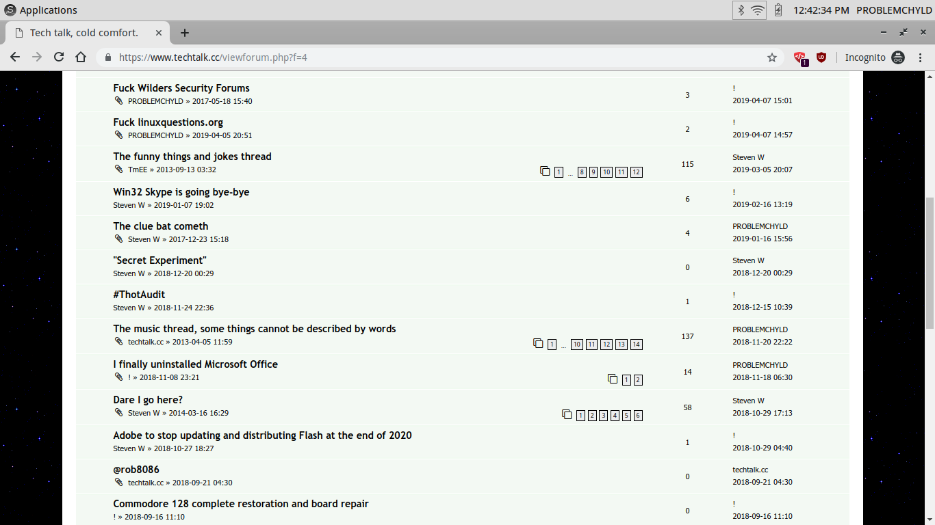
Task: Click the pages icon for Dare I go here
Action: [x=567, y=414]
